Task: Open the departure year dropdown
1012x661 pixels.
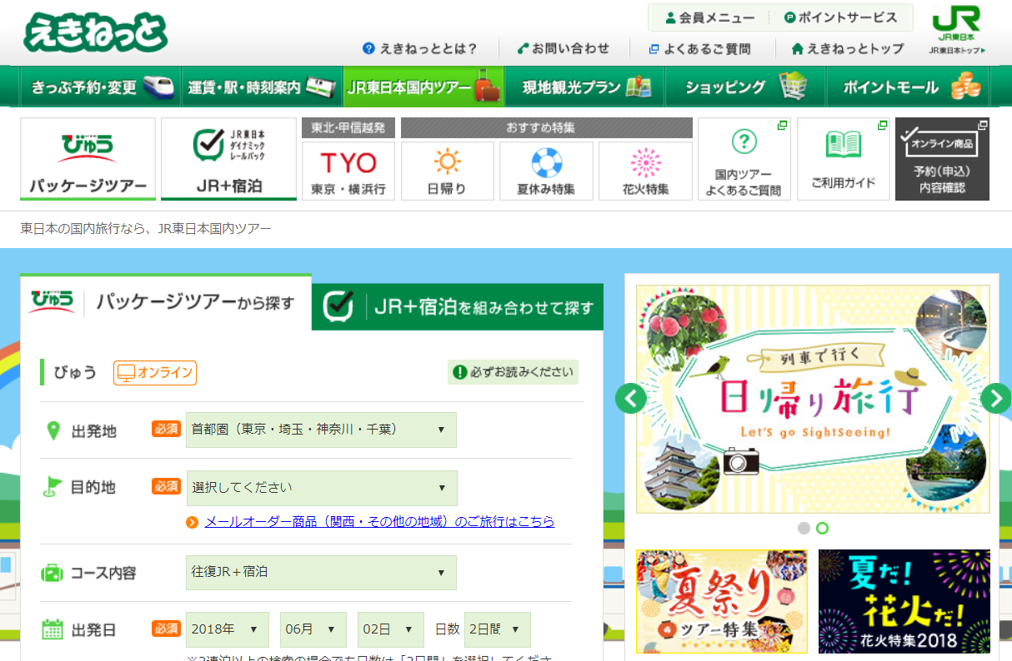Action: pyautogui.click(x=228, y=629)
